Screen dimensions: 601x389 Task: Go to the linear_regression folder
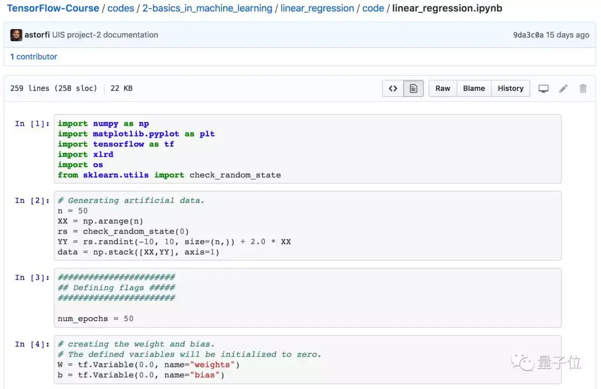(x=317, y=8)
